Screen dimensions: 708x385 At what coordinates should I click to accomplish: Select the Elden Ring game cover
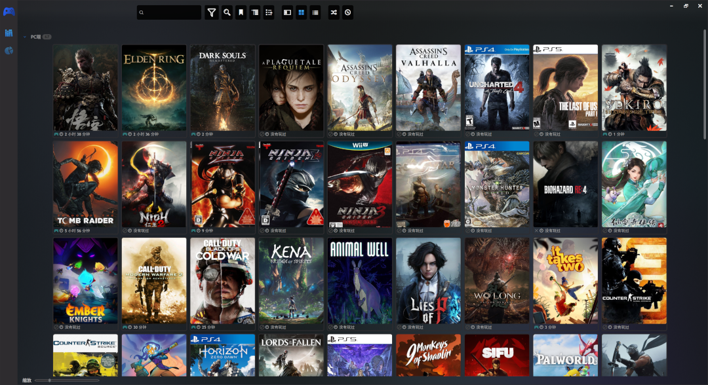pos(154,88)
